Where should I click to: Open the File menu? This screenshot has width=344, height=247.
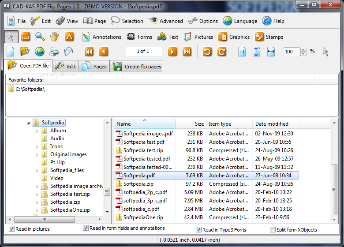point(16,21)
